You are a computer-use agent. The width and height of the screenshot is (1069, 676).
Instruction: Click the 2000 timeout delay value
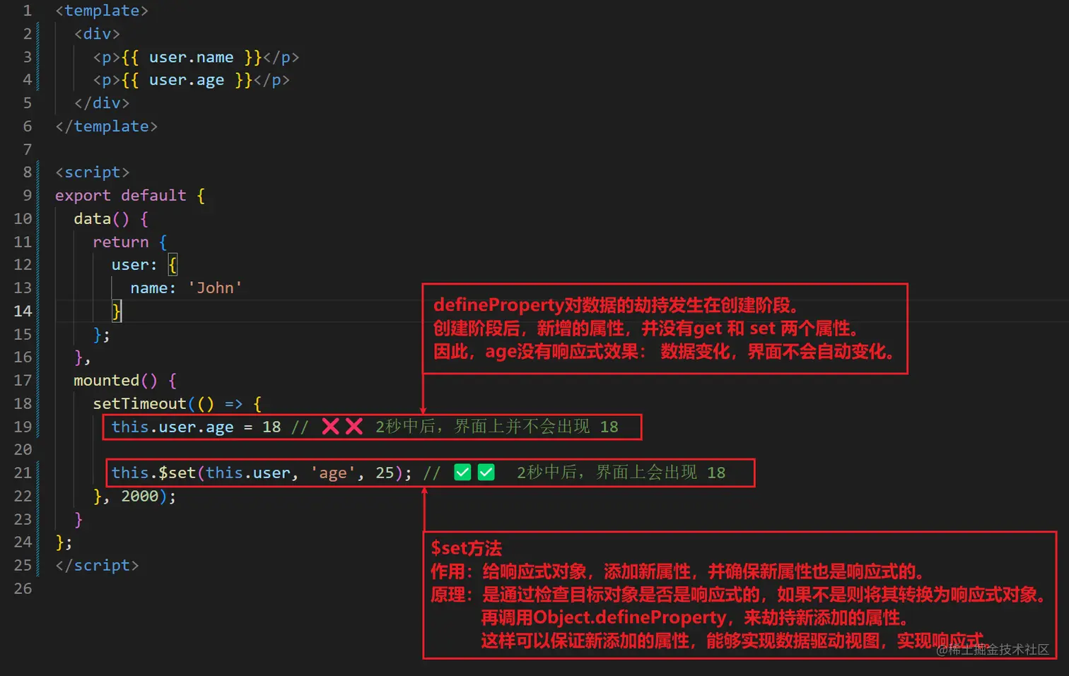click(139, 497)
